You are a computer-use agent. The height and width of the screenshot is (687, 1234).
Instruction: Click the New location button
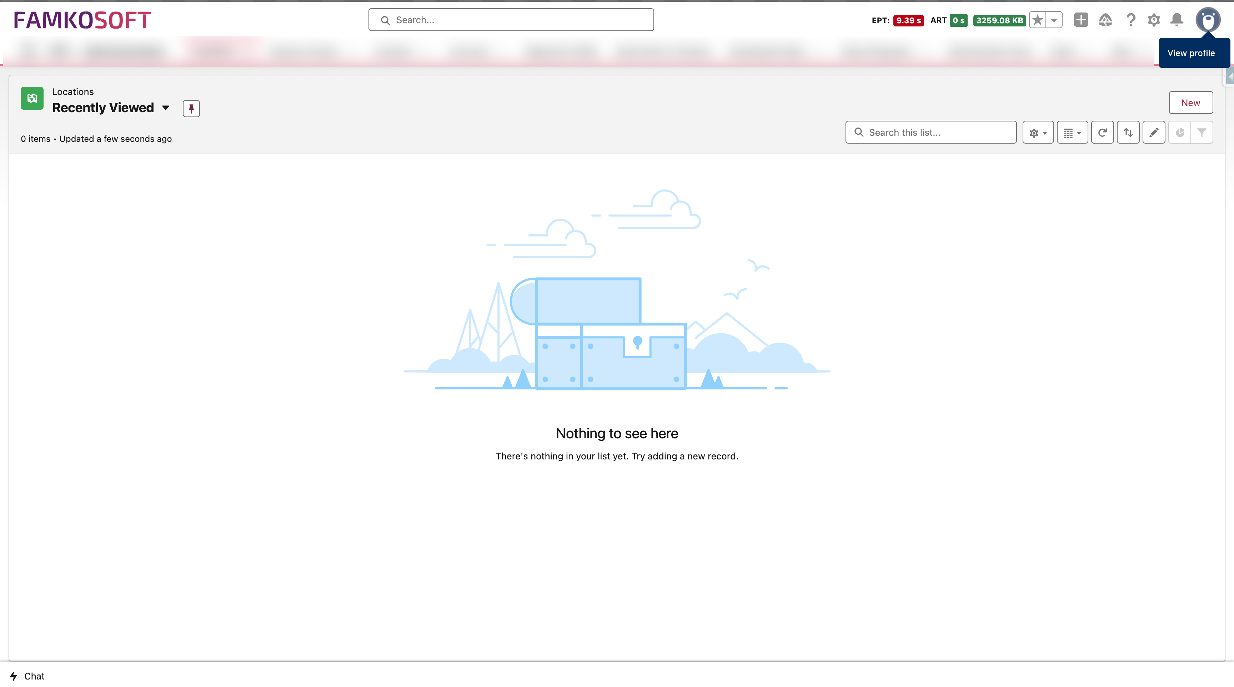tap(1190, 103)
